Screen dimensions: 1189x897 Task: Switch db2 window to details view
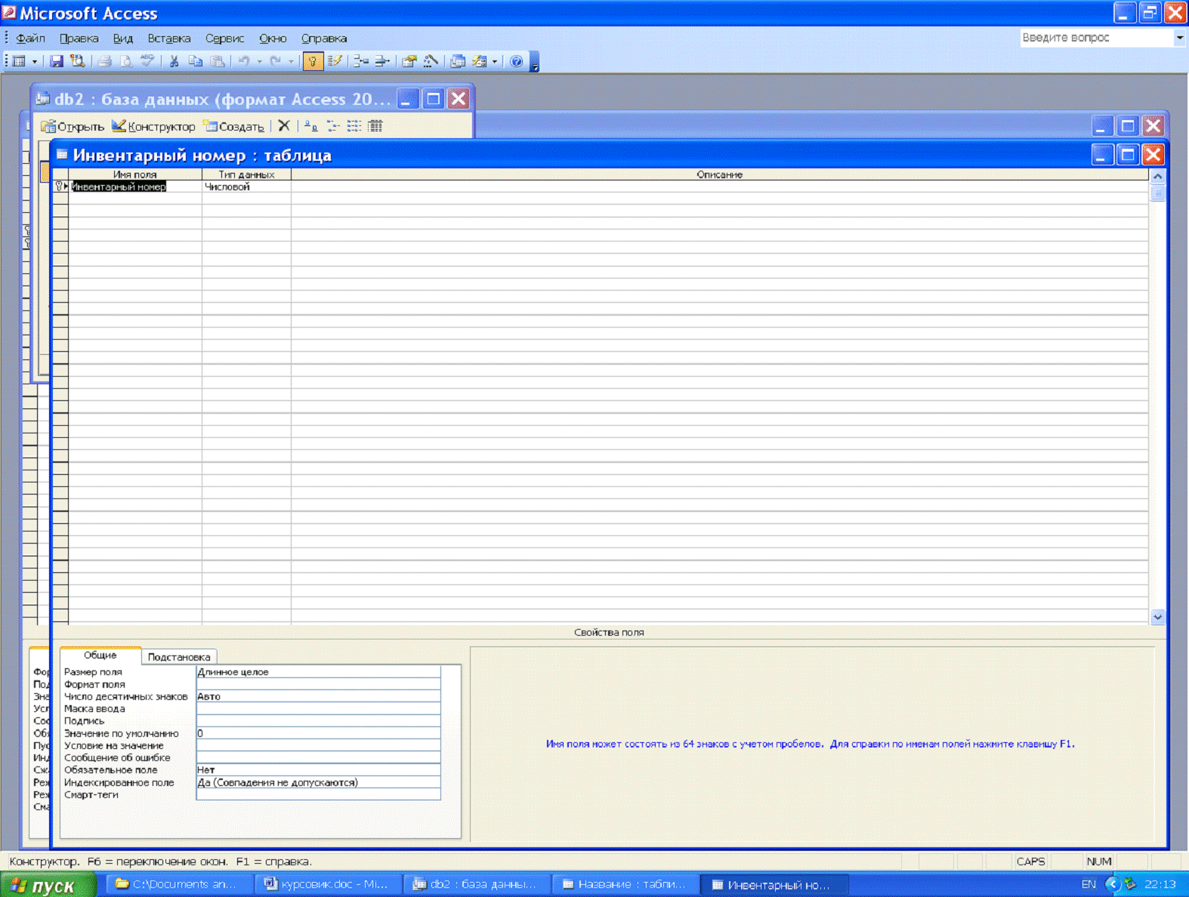pyautogui.click(x=375, y=126)
